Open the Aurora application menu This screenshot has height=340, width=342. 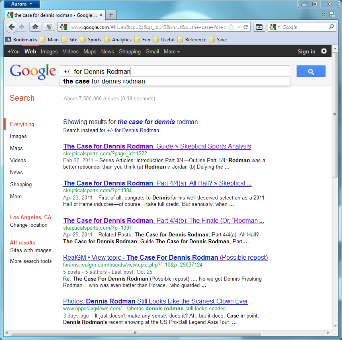click(x=22, y=4)
